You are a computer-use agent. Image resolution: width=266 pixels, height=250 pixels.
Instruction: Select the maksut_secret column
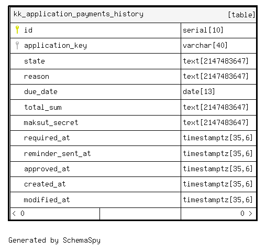click(x=133, y=123)
